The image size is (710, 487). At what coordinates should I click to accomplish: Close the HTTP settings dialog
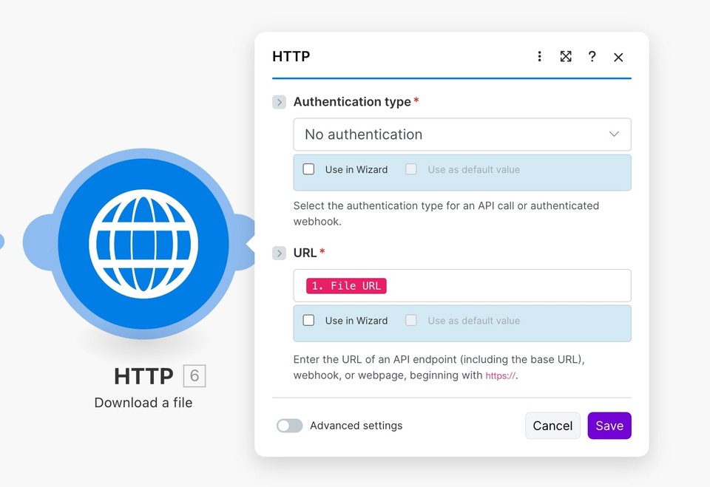(618, 56)
